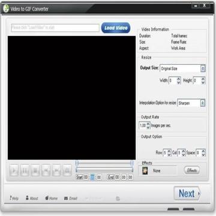
Task: Click the lower playback progress slider track
Action: 104,170
